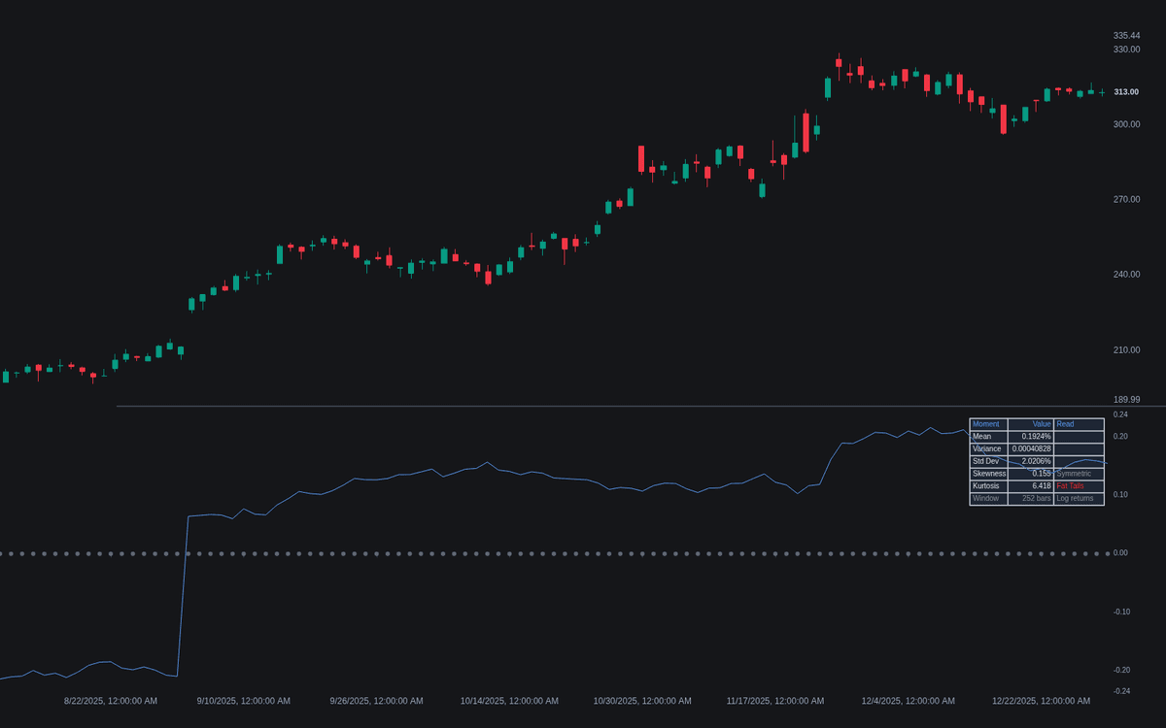The width and height of the screenshot is (1166, 728).
Task: Click the 270.00 price axis label
Action: pyautogui.click(x=1126, y=200)
